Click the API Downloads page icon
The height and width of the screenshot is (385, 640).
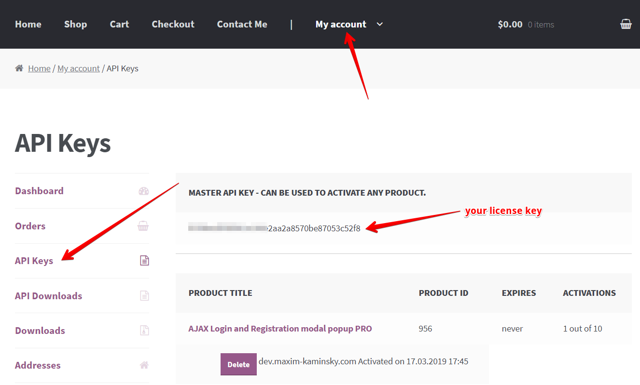point(143,295)
